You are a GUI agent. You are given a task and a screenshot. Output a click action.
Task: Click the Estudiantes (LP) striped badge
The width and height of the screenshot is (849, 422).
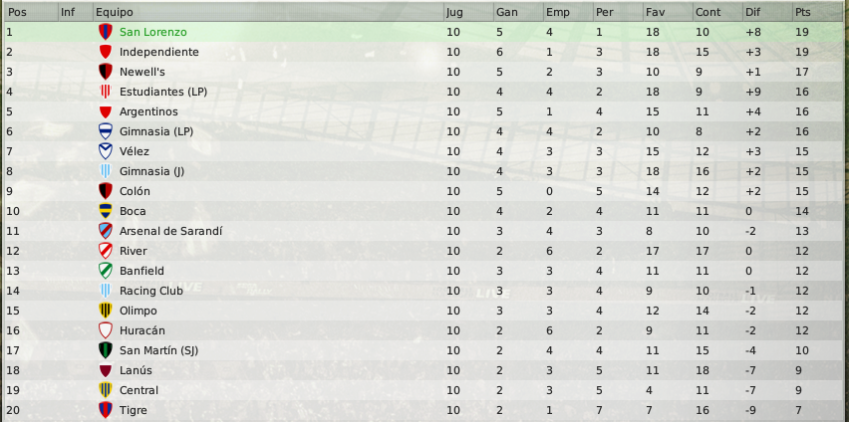(105, 92)
